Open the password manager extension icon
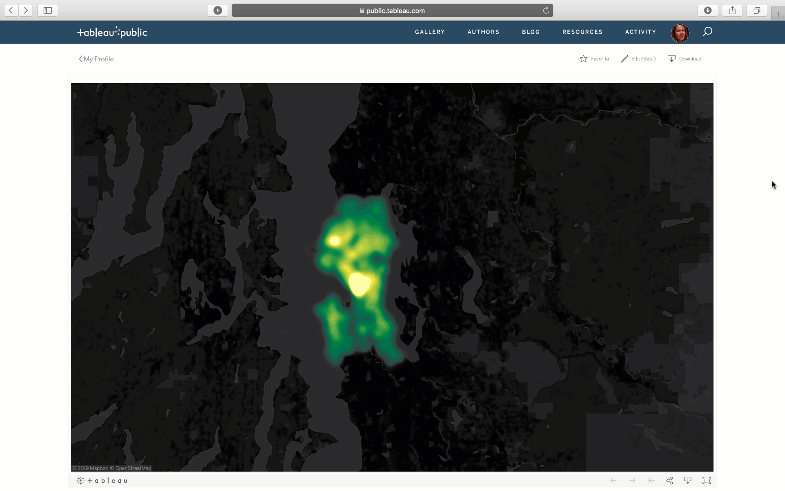 (218, 10)
